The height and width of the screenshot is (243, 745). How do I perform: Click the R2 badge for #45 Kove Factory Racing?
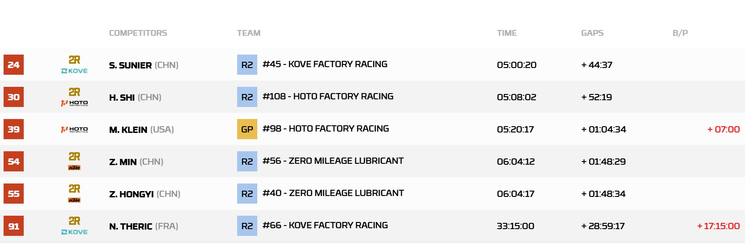click(x=247, y=65)
